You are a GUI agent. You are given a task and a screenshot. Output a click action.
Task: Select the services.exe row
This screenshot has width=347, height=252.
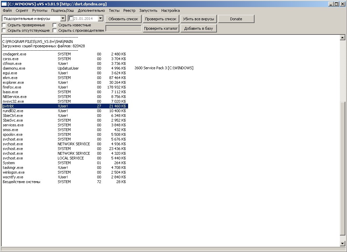(x=65, y=125)
